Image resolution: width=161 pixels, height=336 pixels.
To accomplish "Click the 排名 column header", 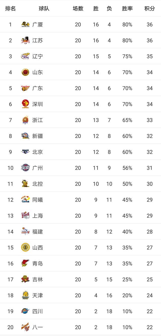I will tap(10, 8).
